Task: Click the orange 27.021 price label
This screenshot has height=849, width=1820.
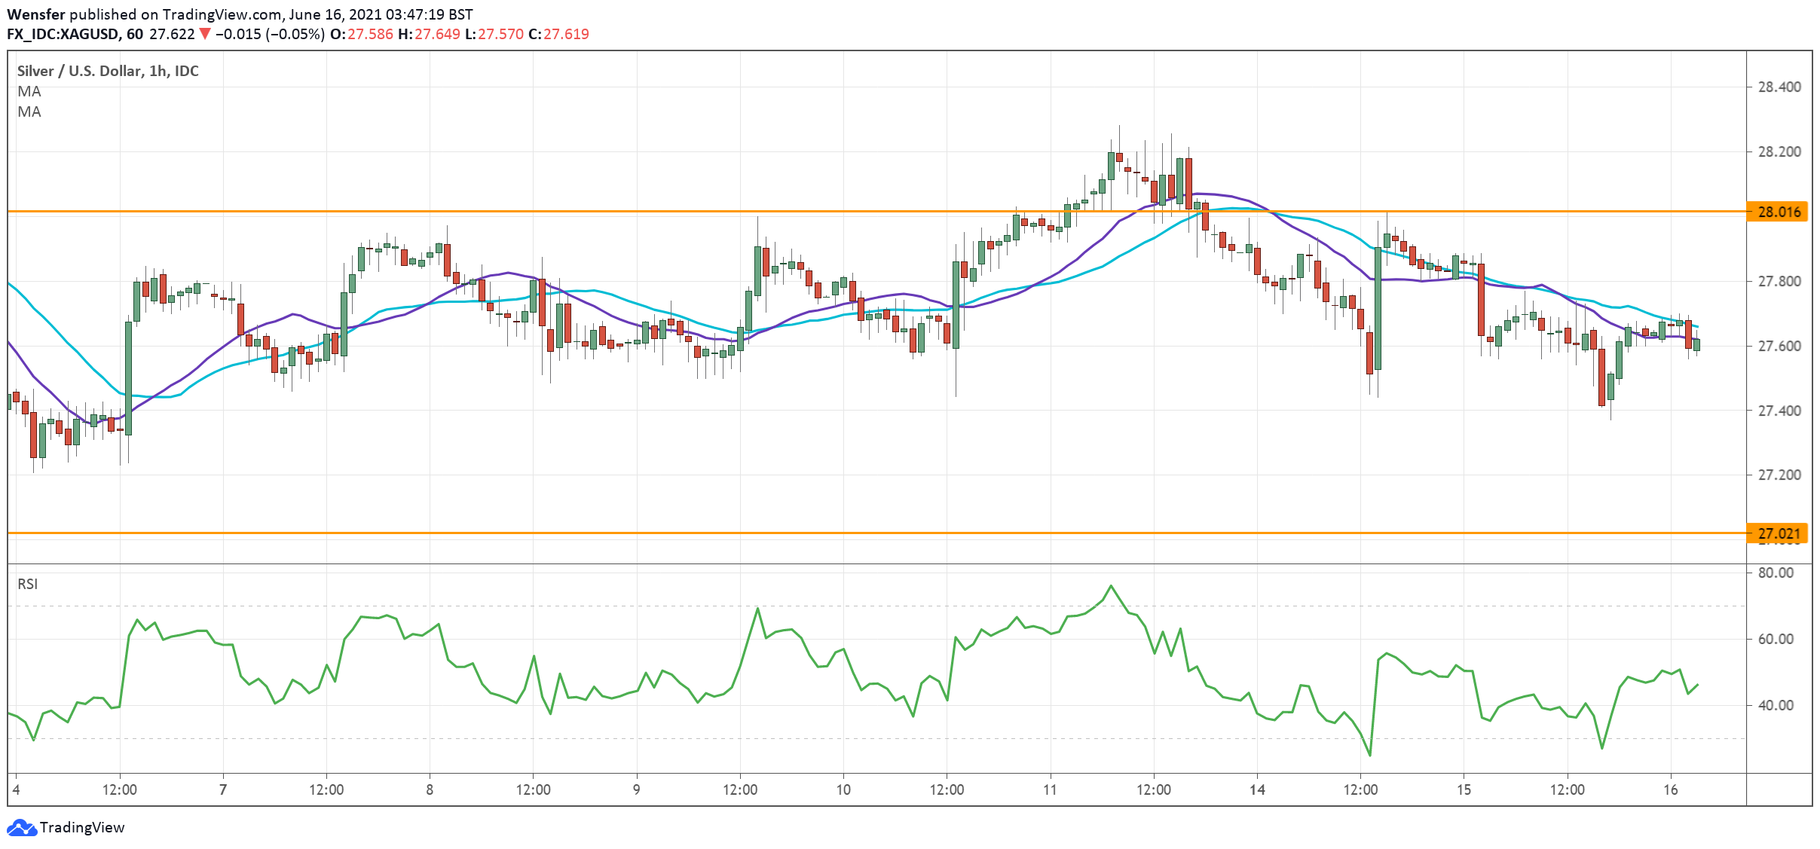Action: click(1778, 533)
